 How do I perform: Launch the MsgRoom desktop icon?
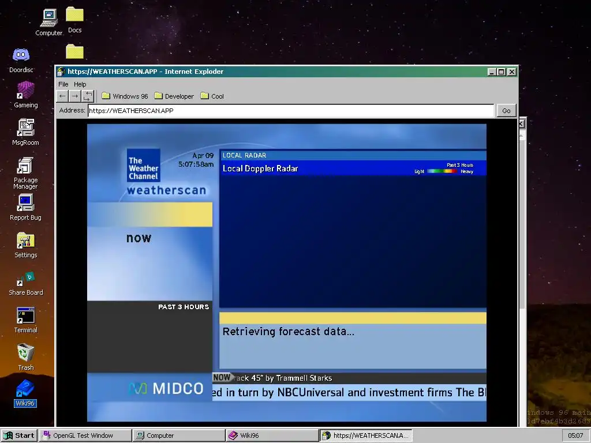25,132
